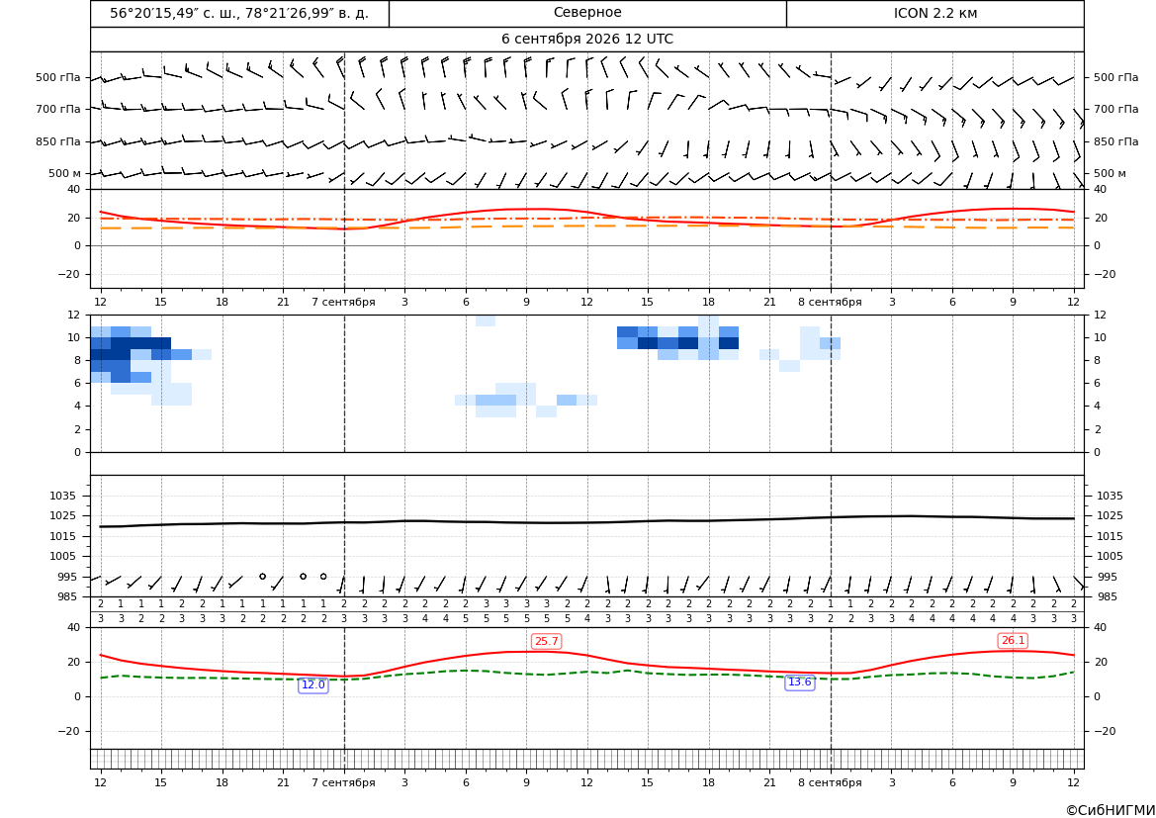The width and height of the screenshot is (1156, 818).
Task: Click the 1025 pressure tick on left axis
Action: tap(70, 515)
